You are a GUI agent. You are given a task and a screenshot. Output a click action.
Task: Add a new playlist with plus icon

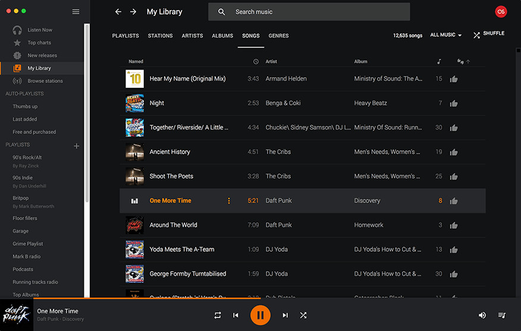[x=76, y=146]
